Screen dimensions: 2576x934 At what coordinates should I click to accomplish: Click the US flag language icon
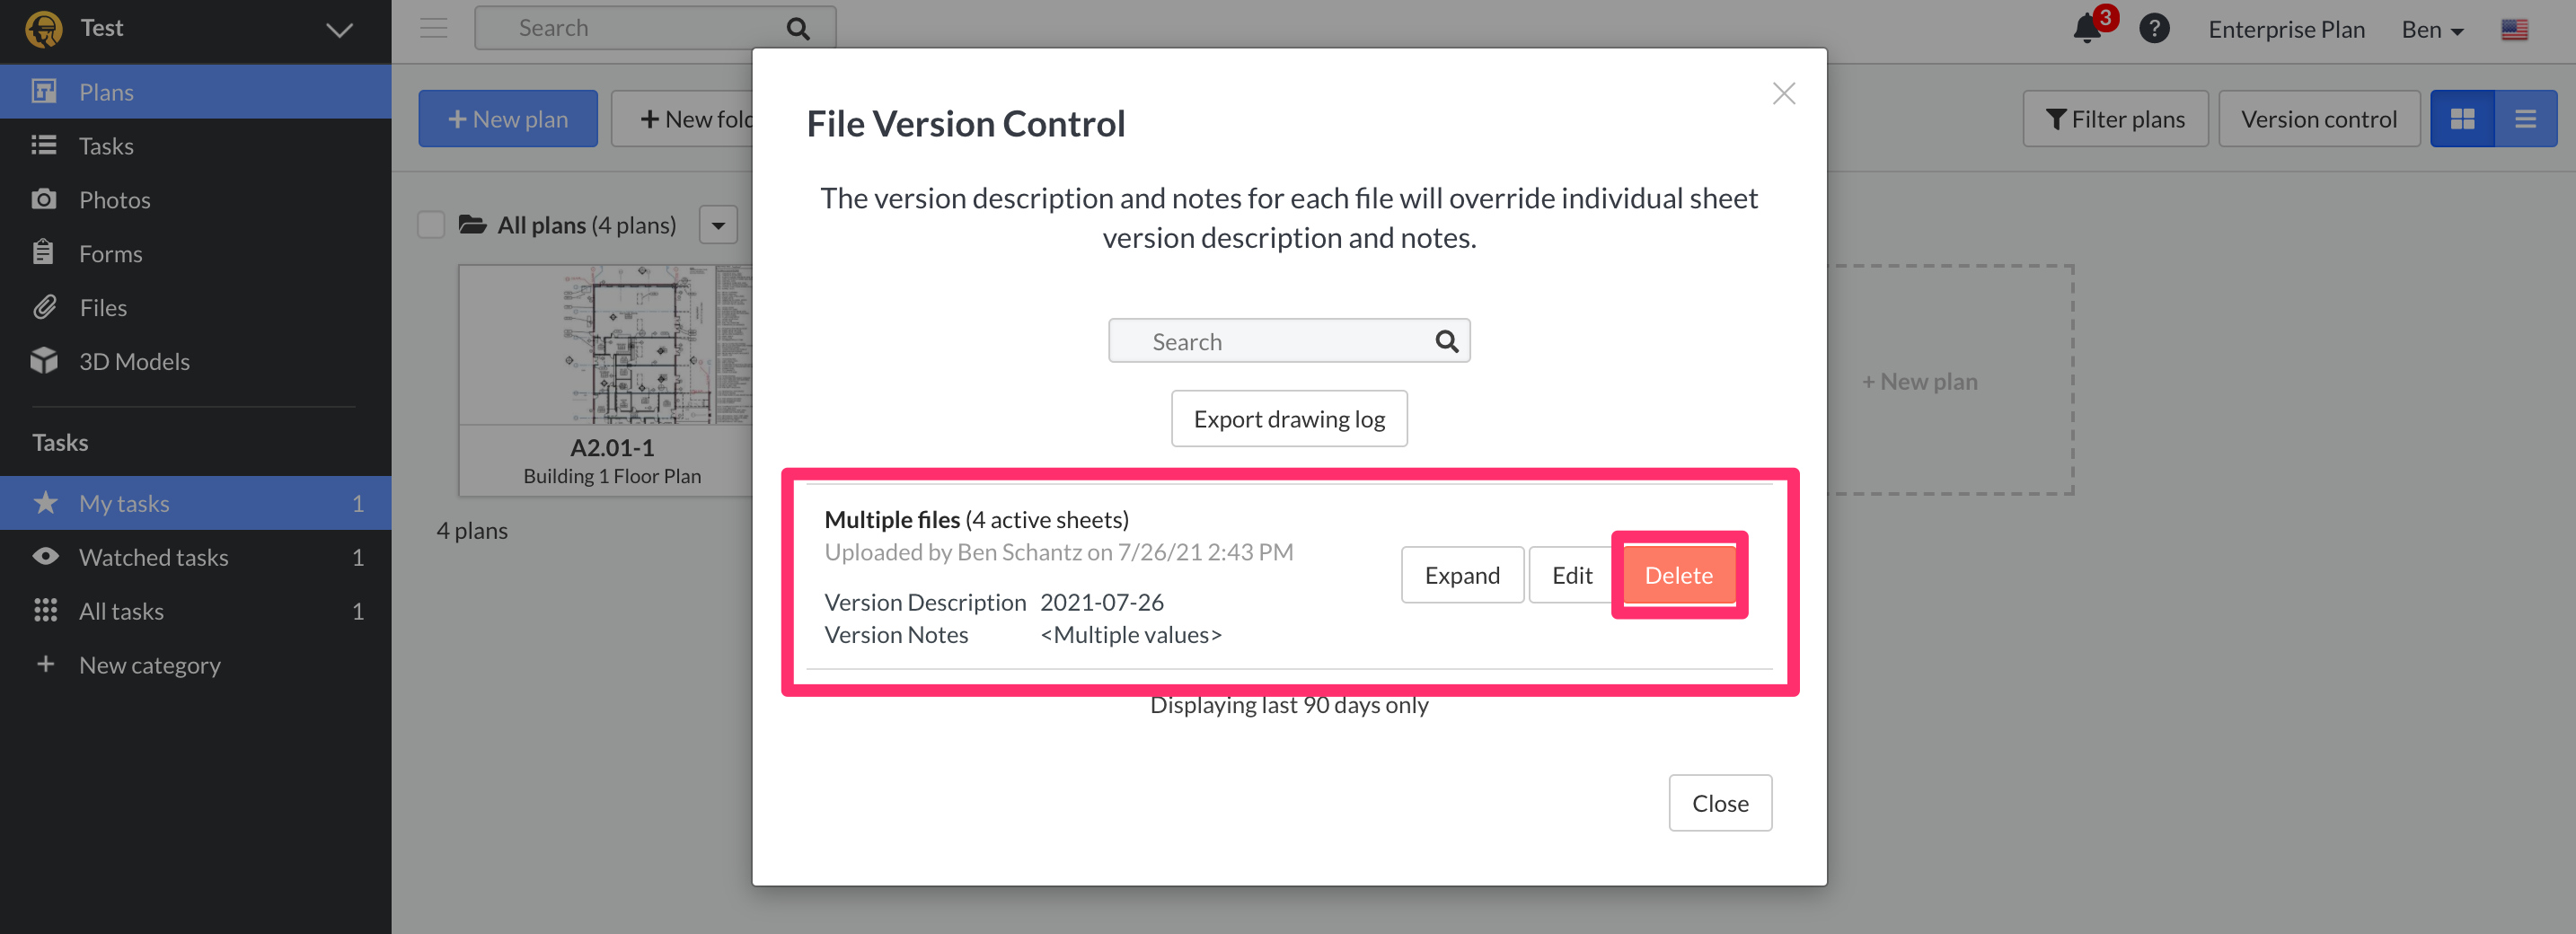[2514, 30]
